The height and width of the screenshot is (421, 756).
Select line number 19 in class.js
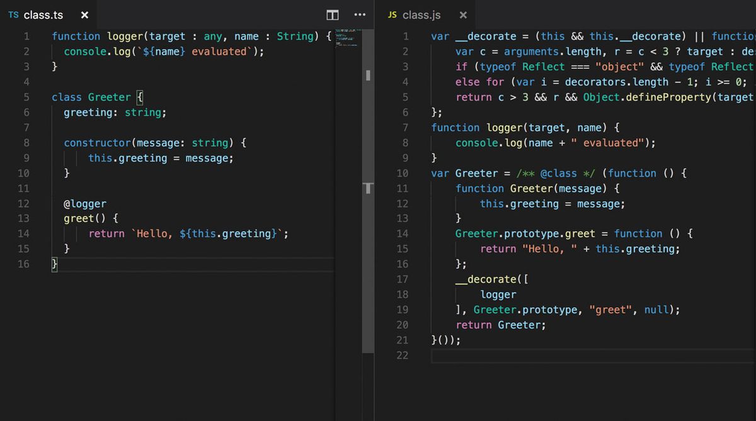pyautogui.click(x=402, y=309)
